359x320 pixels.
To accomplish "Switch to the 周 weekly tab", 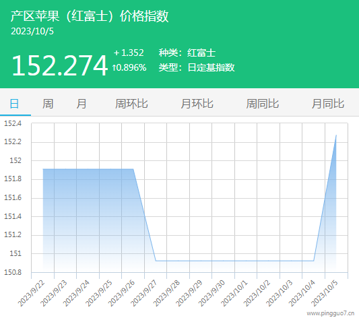I will (48, 104).
